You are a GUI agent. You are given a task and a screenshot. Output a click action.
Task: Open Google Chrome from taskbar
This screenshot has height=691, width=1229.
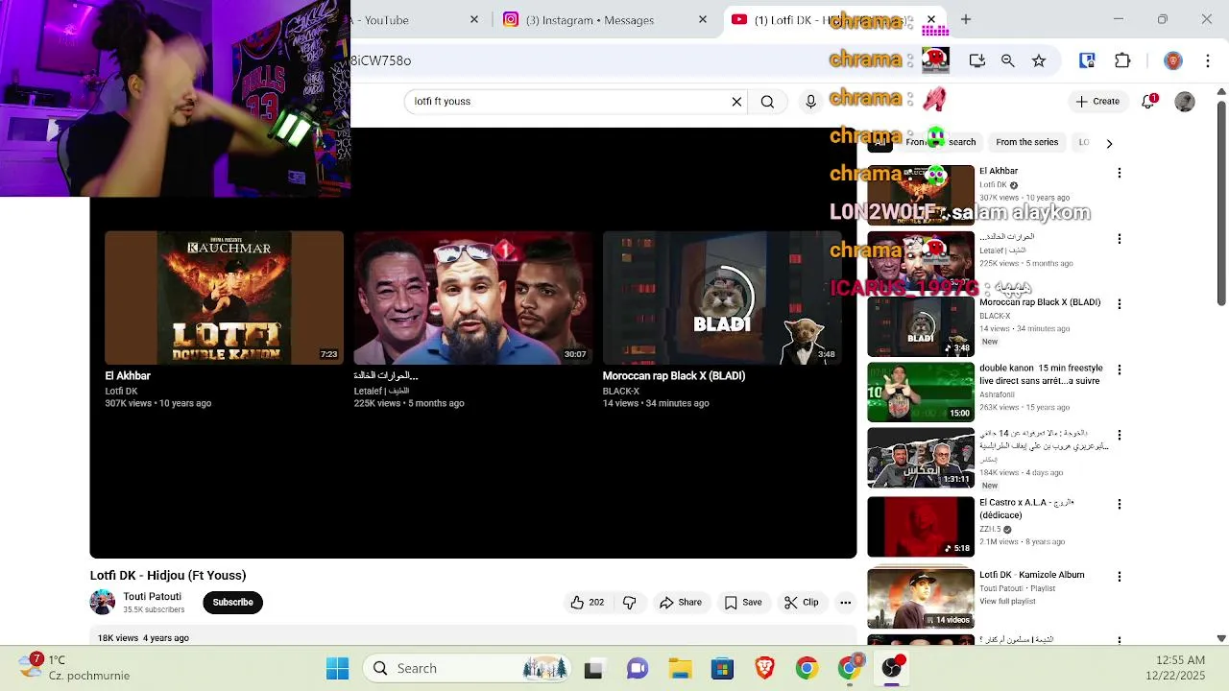pyautogui.click(x=807, y=669)
